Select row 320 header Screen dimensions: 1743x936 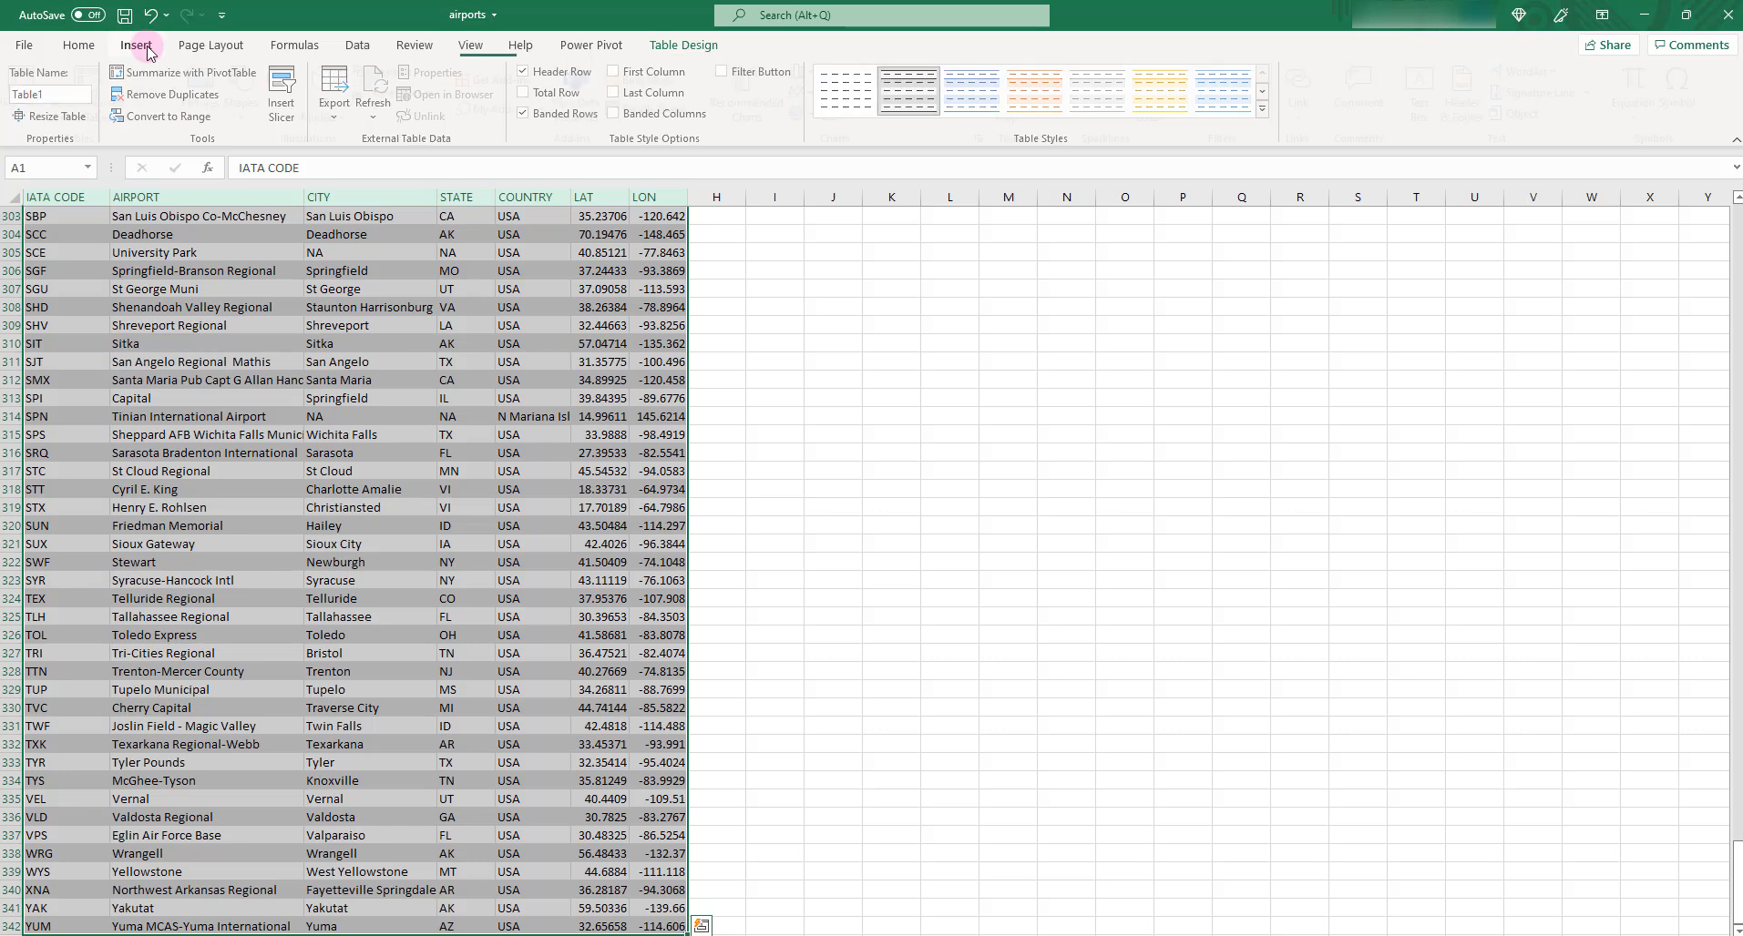(x=11, y=525)
